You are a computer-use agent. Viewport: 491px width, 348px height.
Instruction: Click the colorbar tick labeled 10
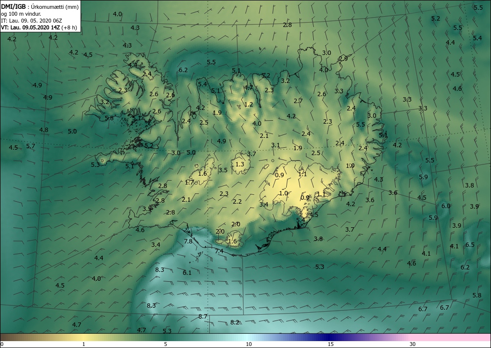[x=248, y=345]
